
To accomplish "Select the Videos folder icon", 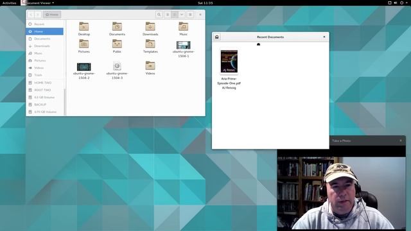I will pos(150,65).
